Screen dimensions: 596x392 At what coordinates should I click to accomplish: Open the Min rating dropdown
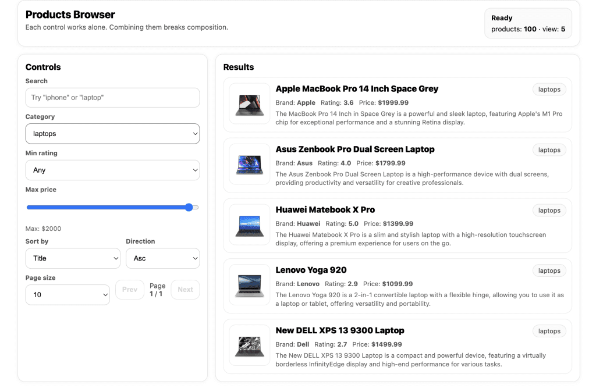pyautogui.click(x=112, y=170)
